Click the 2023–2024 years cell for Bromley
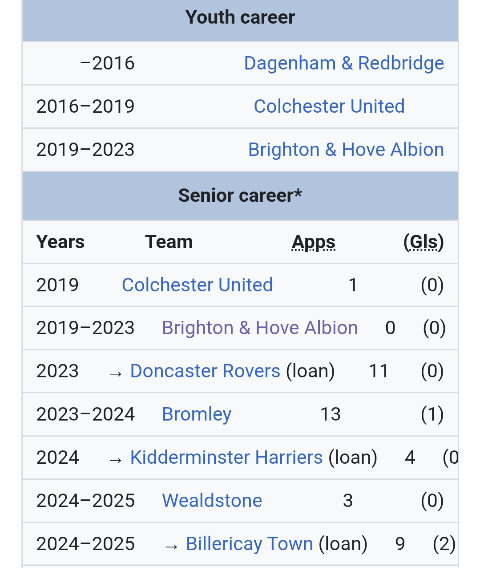 [85, 414]
